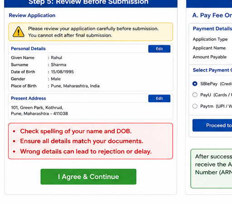Select the SBIePay payment option
Image resolution: width=232 pixels, height=204 pixels.
click(195, 84)
